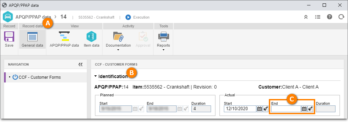Open the APQP/PPAP data Gantt view
348x122 pixels.
[64, 39]
